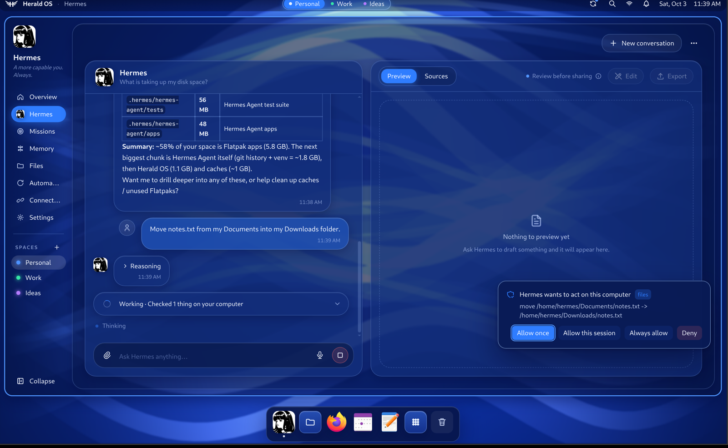The width and height of the screenshot is (728, 448).
Task: Select the Work space in sidebar
Action: tap(38, 278)
